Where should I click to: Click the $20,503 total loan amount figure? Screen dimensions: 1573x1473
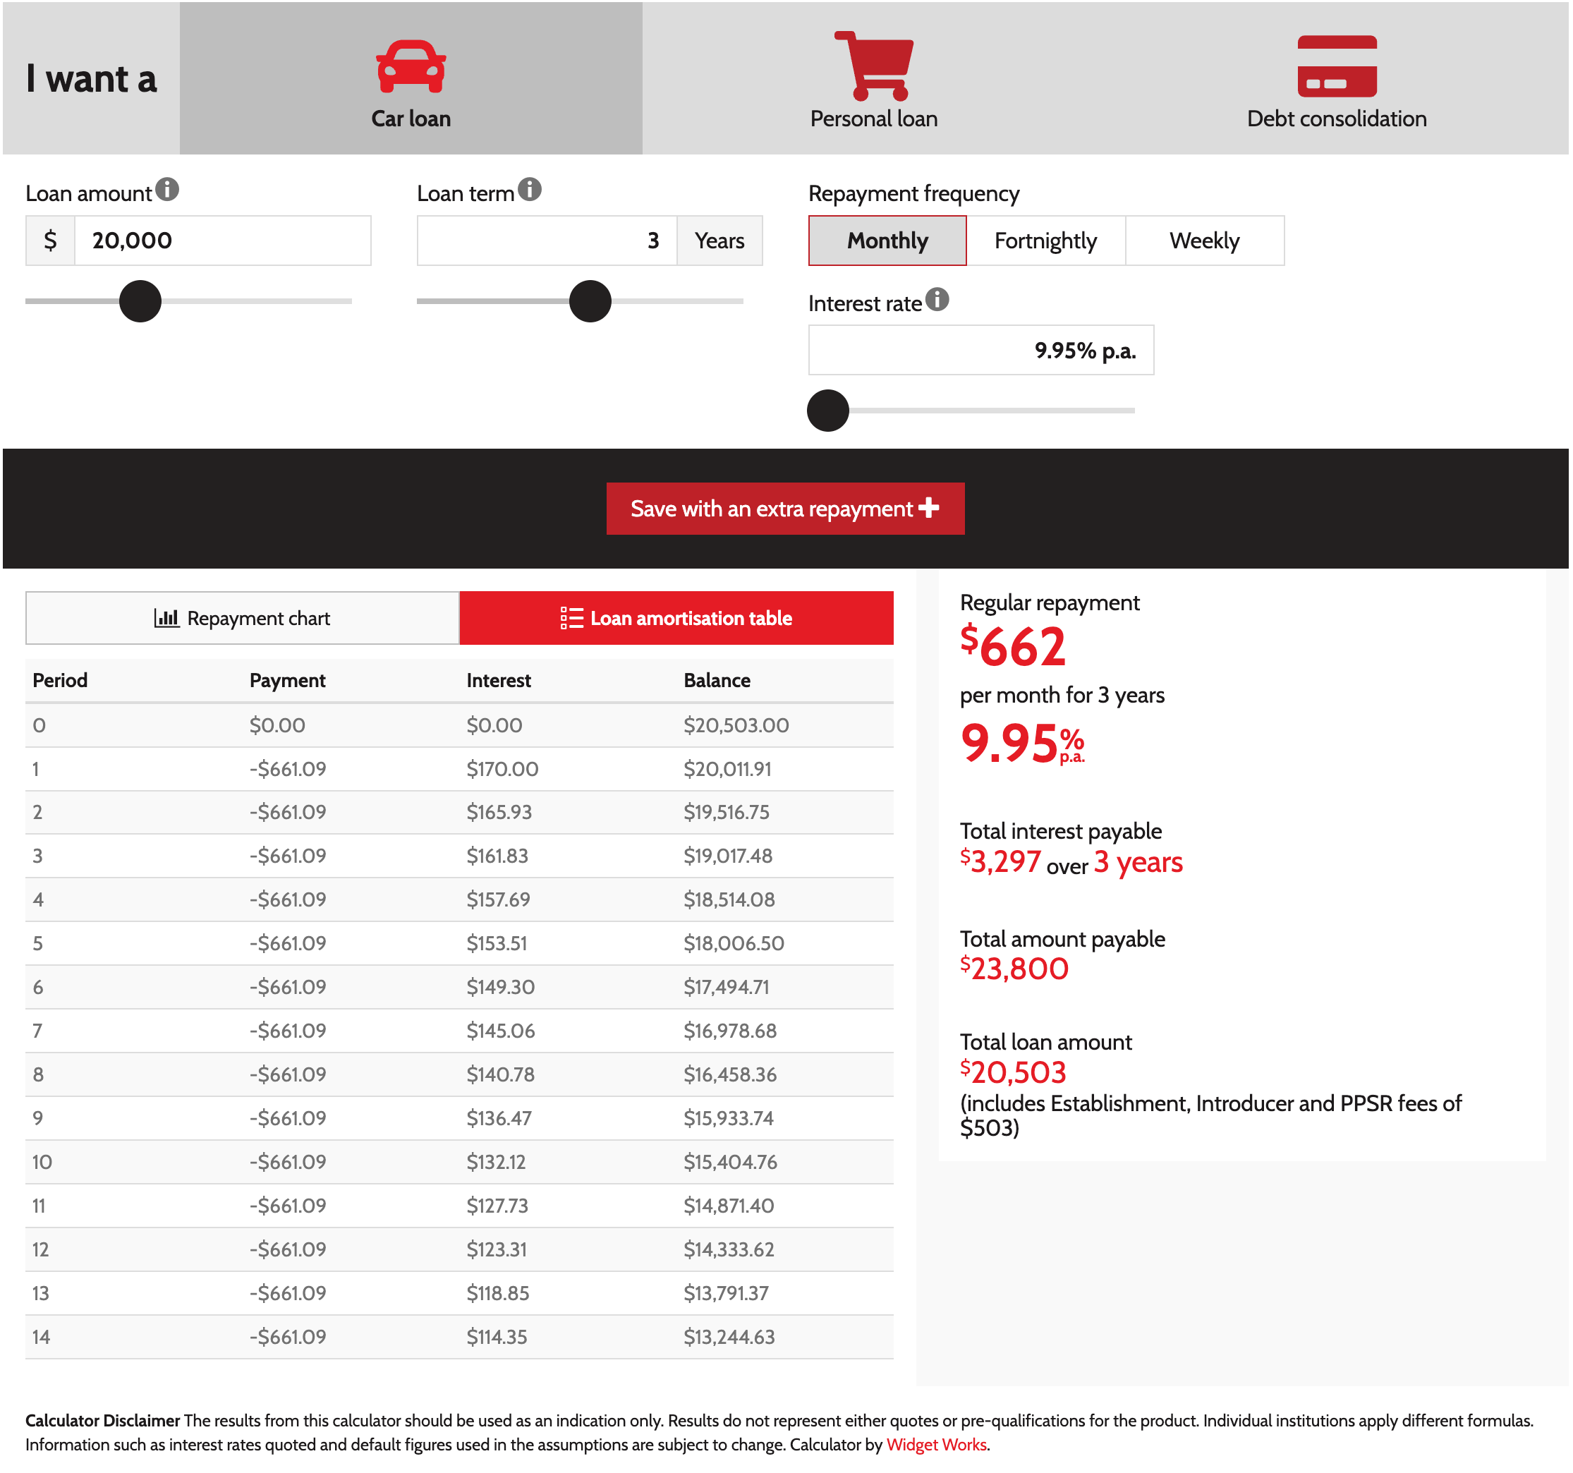tap(1014, 1072)
